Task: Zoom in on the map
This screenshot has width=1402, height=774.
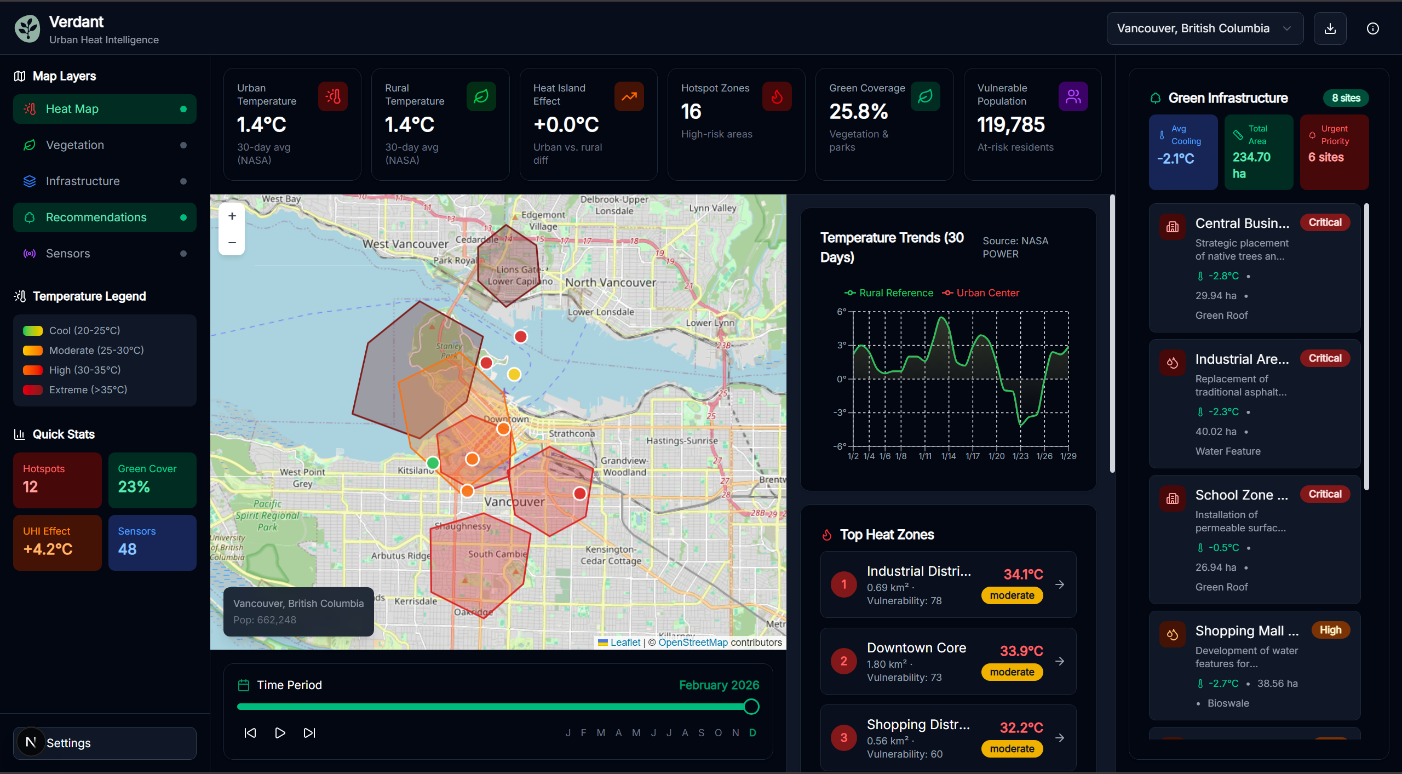Action: [x=232, y=216]
